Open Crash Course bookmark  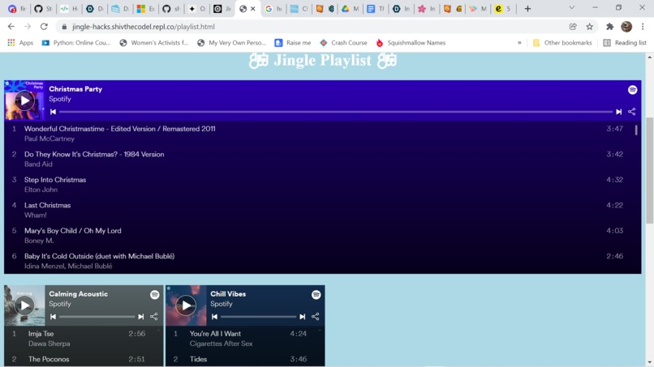[x=343, y=43]
